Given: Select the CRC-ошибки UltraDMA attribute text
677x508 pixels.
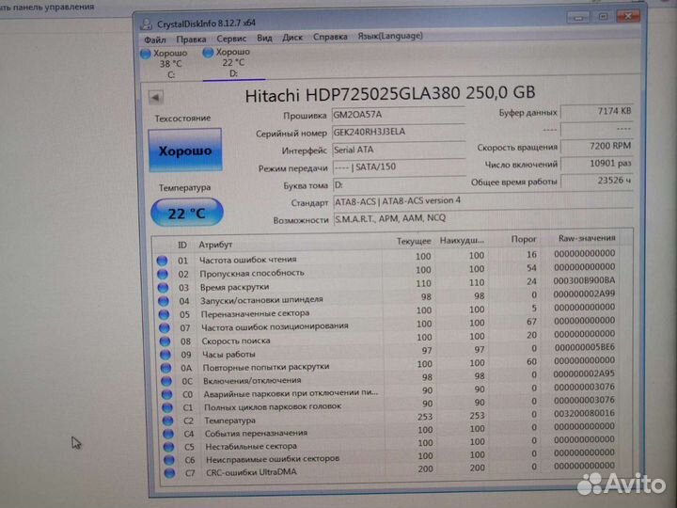Looking at the screenshot, I should tap(251, 472).
